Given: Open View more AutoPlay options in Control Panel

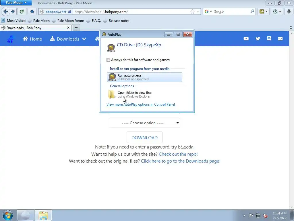Looking at the screenshot, I should click(141, 104).
